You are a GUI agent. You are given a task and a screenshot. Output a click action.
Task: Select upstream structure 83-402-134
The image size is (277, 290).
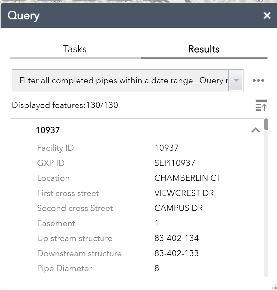tap(177, 238)
